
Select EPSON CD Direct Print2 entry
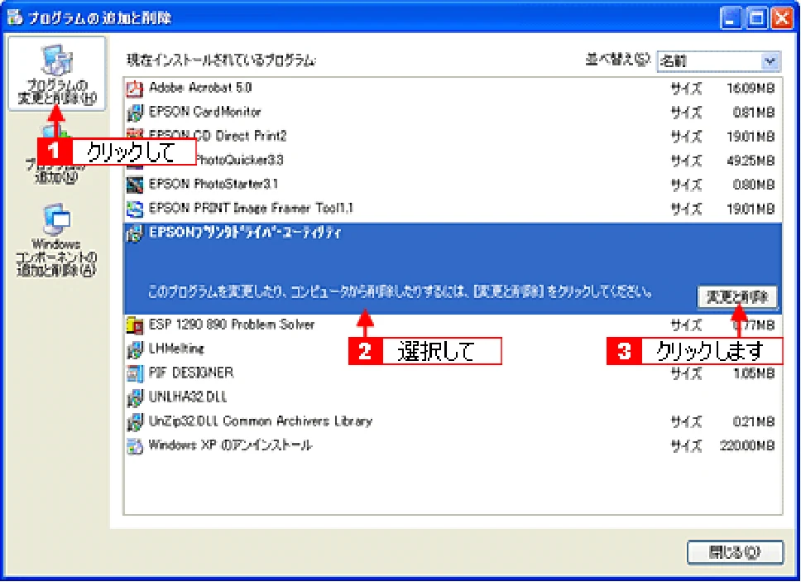[453, 137]
